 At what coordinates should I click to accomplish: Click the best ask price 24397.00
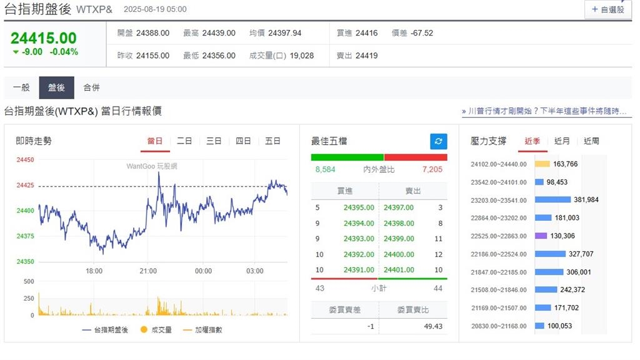399,208
